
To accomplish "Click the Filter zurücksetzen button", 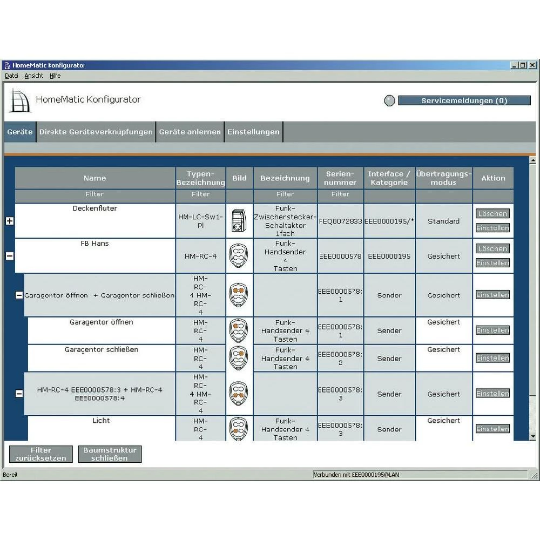I will coord(41,454).
